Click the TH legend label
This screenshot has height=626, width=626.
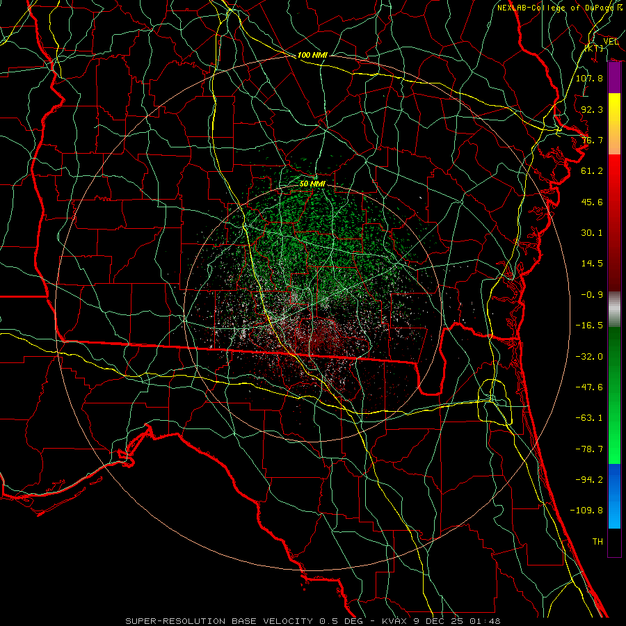pos(597,542)
